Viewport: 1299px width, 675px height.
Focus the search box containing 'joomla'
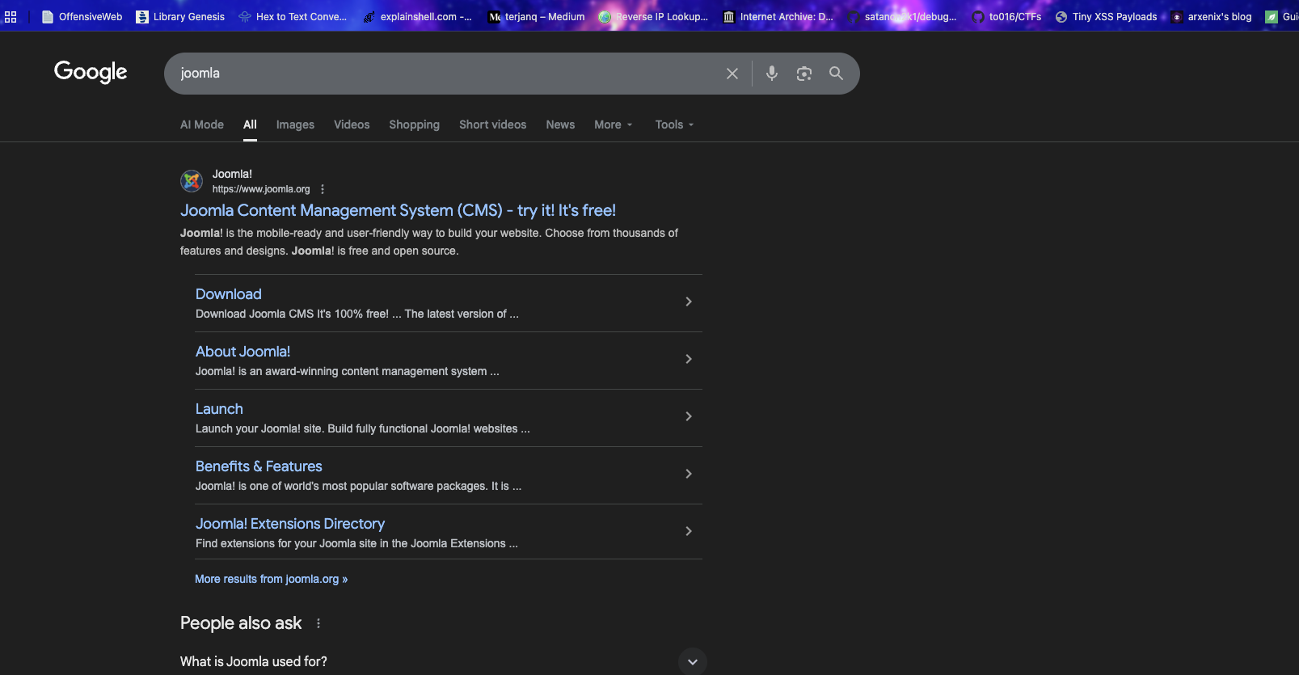445,74
